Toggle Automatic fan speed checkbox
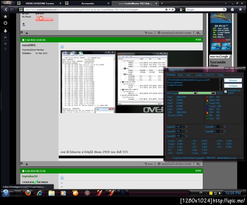Image resolution: width=247 pixels, height=205 pixels. [x=226, y=91]
